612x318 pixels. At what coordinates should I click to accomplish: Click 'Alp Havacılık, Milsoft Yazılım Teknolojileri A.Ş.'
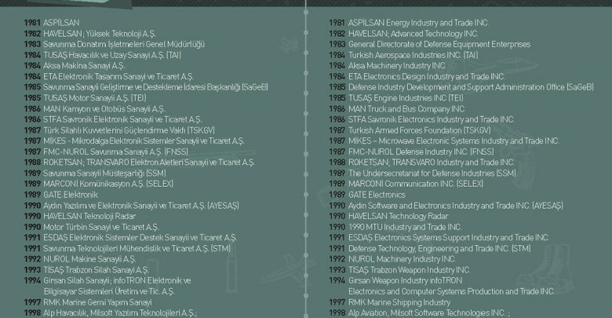[x=120, y=313]
